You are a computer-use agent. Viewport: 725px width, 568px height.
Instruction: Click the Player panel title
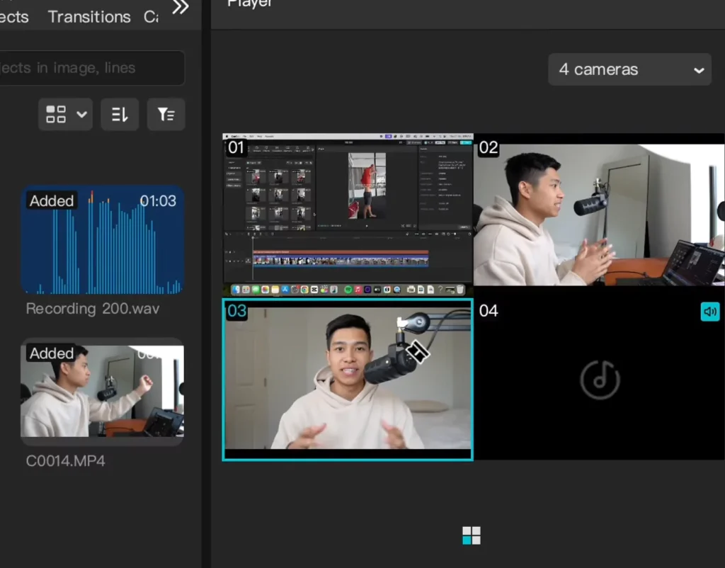pos(250,4)
